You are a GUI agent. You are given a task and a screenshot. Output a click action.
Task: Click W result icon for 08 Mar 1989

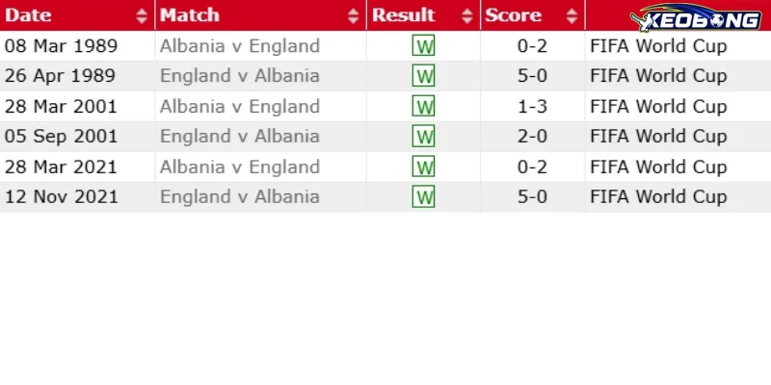click(423, 45)
